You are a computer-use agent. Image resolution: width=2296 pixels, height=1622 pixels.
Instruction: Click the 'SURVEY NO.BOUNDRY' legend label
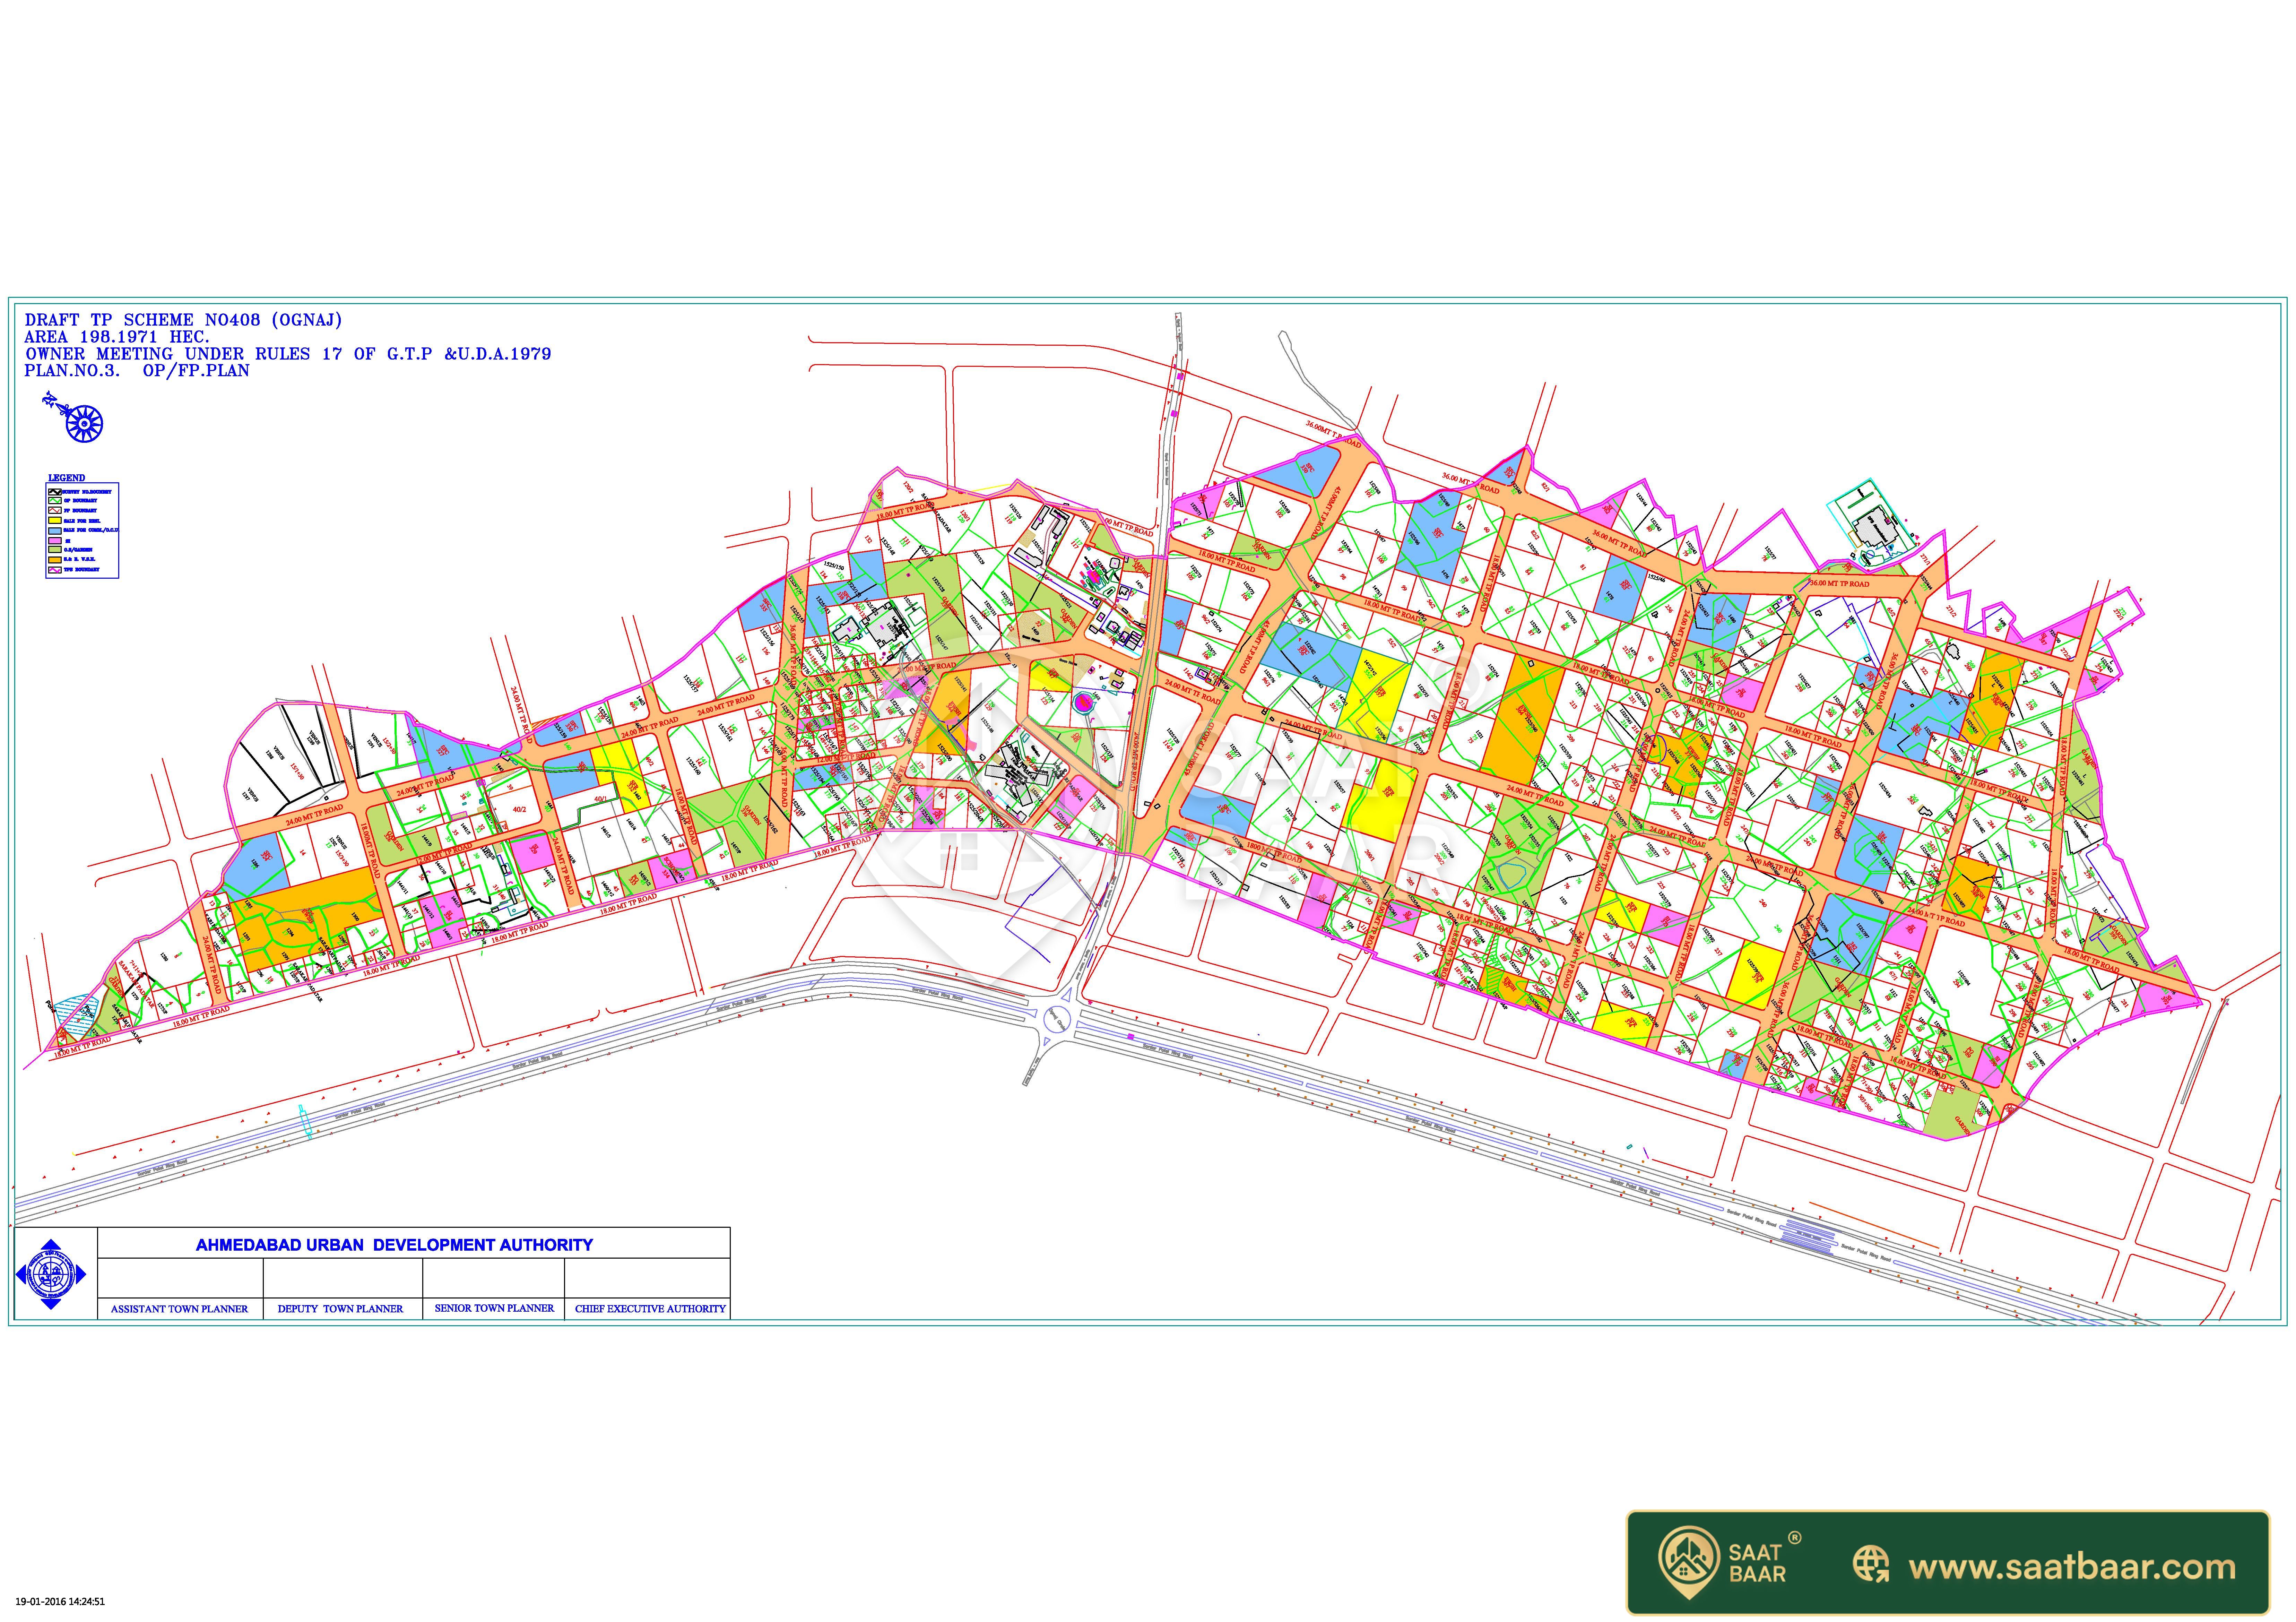pyautogui.click(x=87, y=492)
